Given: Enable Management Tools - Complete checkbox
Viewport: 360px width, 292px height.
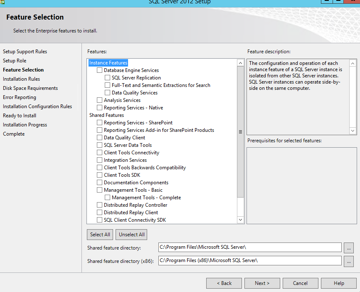Looking at the screenshot, I should click(x=107, y=197).
